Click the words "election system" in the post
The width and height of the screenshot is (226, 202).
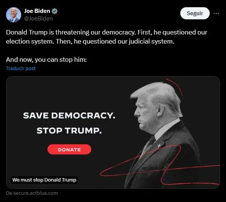tap(30, 41)
